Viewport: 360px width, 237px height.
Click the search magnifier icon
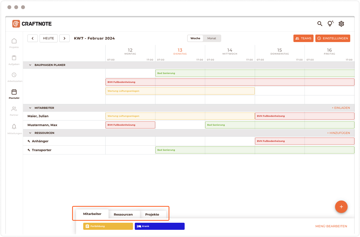320,24
